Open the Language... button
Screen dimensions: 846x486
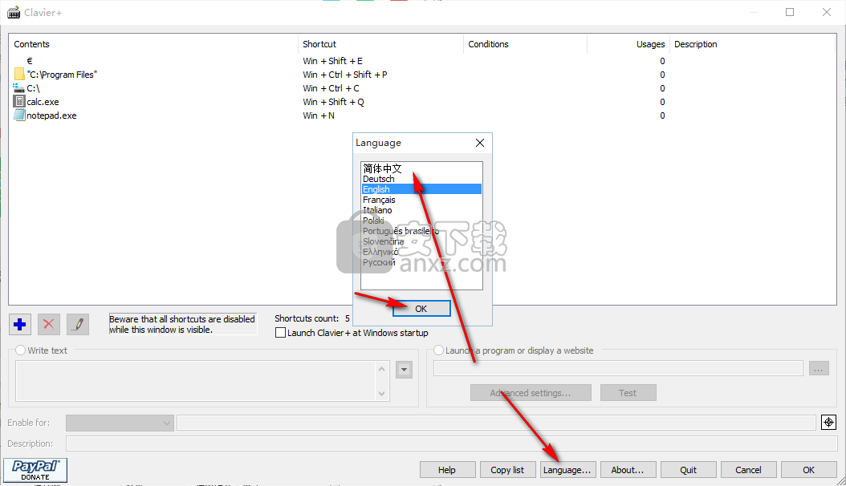pos(567,470)
